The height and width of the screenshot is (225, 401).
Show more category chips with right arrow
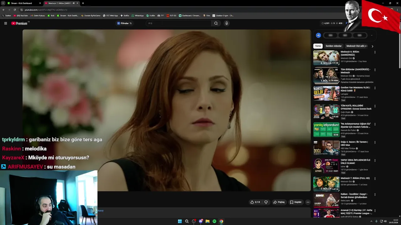tap(372, 46)
